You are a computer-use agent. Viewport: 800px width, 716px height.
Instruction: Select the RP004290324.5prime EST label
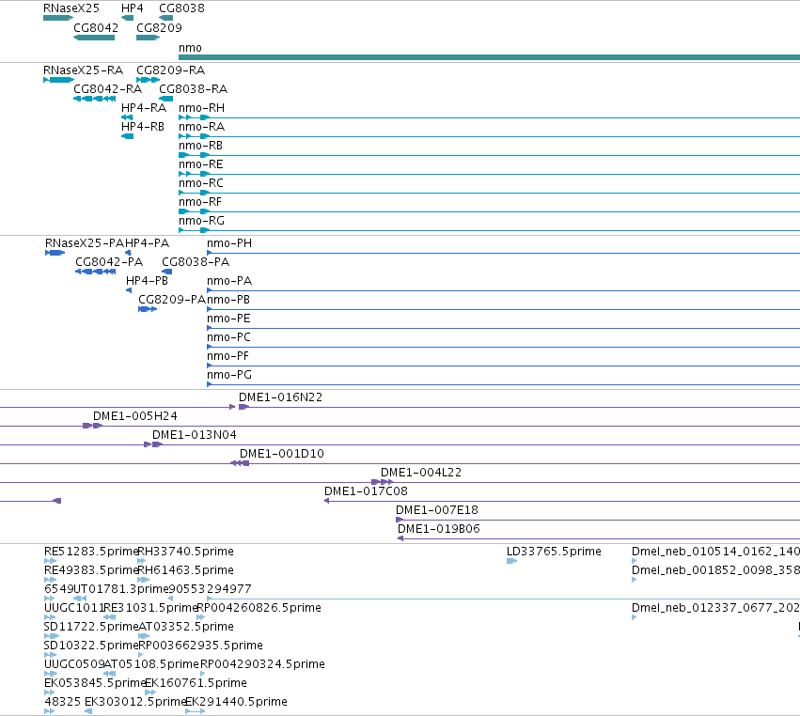[263, 664]
